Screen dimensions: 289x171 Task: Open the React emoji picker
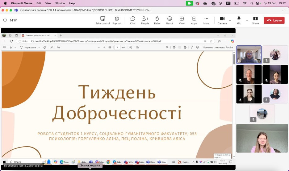(x=170, y=20)
